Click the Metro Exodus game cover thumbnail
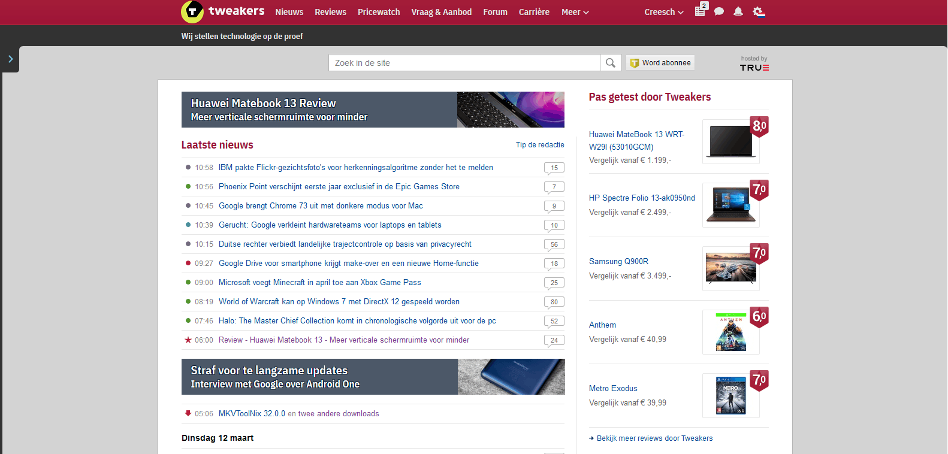The height and width of the screenshot is (454, 948). pos(730,396)
